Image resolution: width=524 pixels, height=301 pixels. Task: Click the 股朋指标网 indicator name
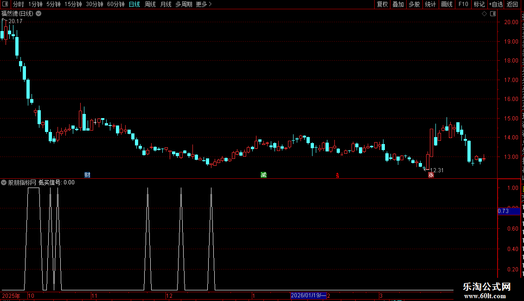[x=22, y=182]
